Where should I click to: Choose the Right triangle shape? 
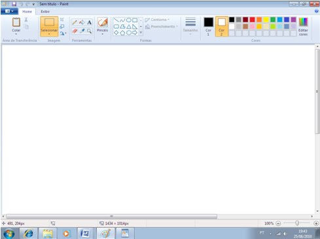click(x=135, y=27)
